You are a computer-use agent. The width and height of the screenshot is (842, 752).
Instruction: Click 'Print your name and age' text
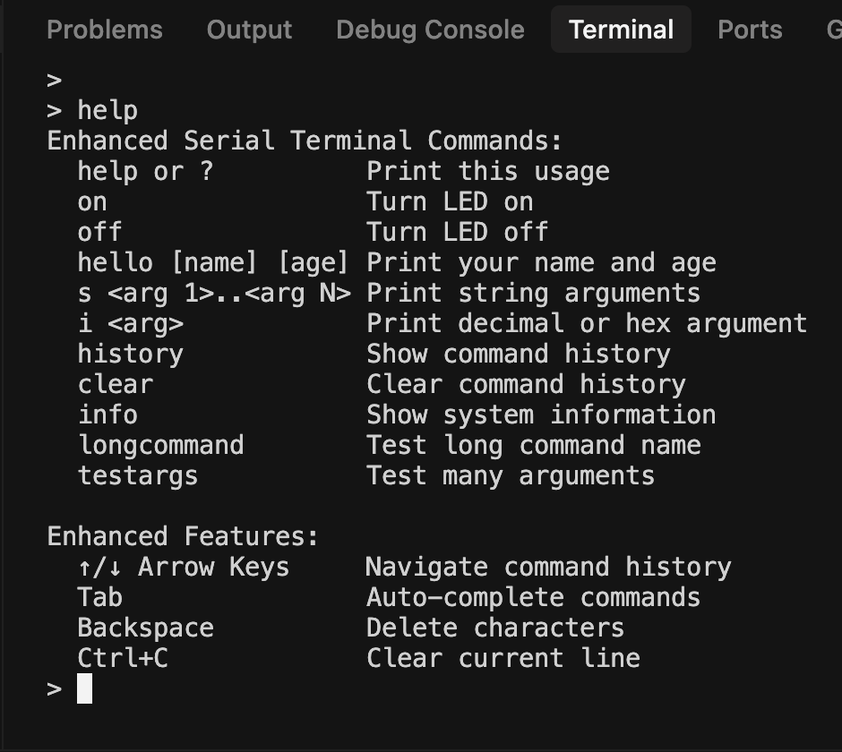(x=541, y=262)
